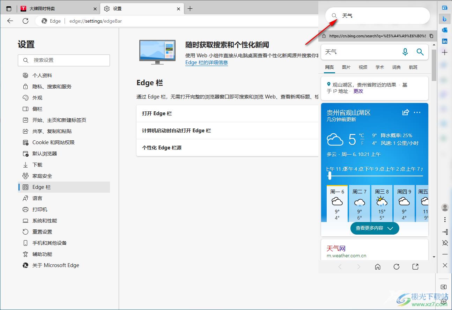Click the plus icon to add a site to Edge bar

(445, 52)
